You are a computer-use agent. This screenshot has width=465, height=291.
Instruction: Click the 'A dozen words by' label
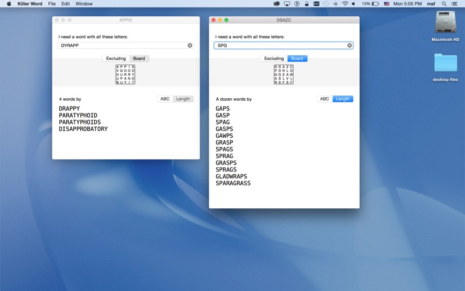(234, 99)
